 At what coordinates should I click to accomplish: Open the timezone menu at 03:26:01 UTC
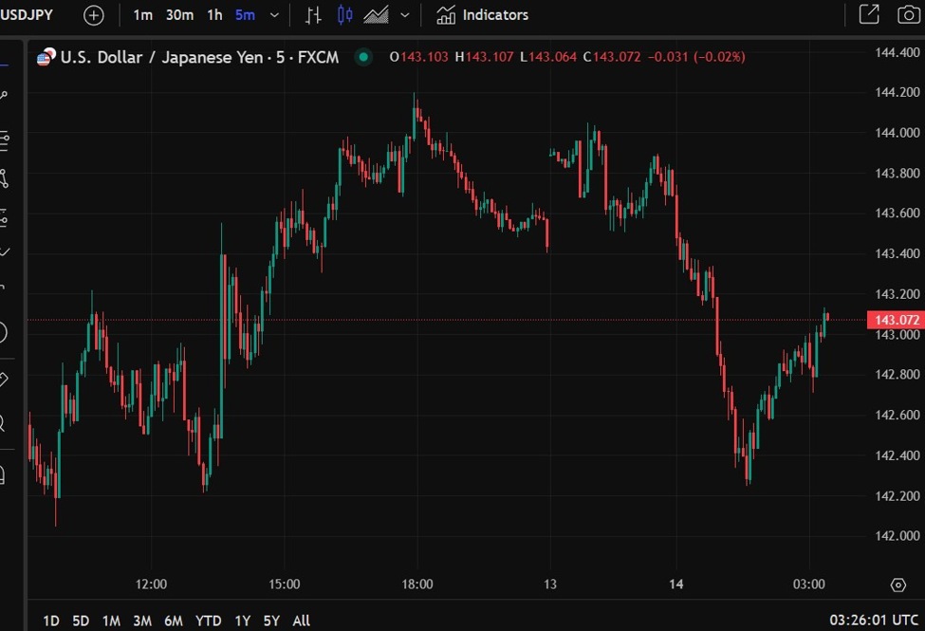coord(872,621)
